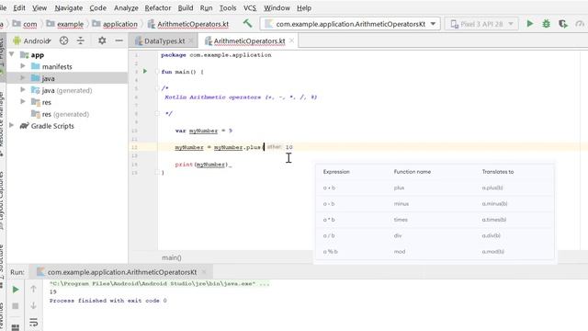Switch to the DataTypes.kt tab
588x331 pixels.
pyautogui.click(x=164, y=40)
